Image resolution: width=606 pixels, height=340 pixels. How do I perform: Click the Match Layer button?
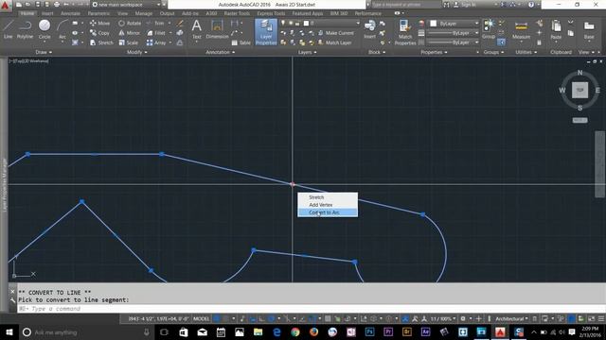(x=334, y=42)
